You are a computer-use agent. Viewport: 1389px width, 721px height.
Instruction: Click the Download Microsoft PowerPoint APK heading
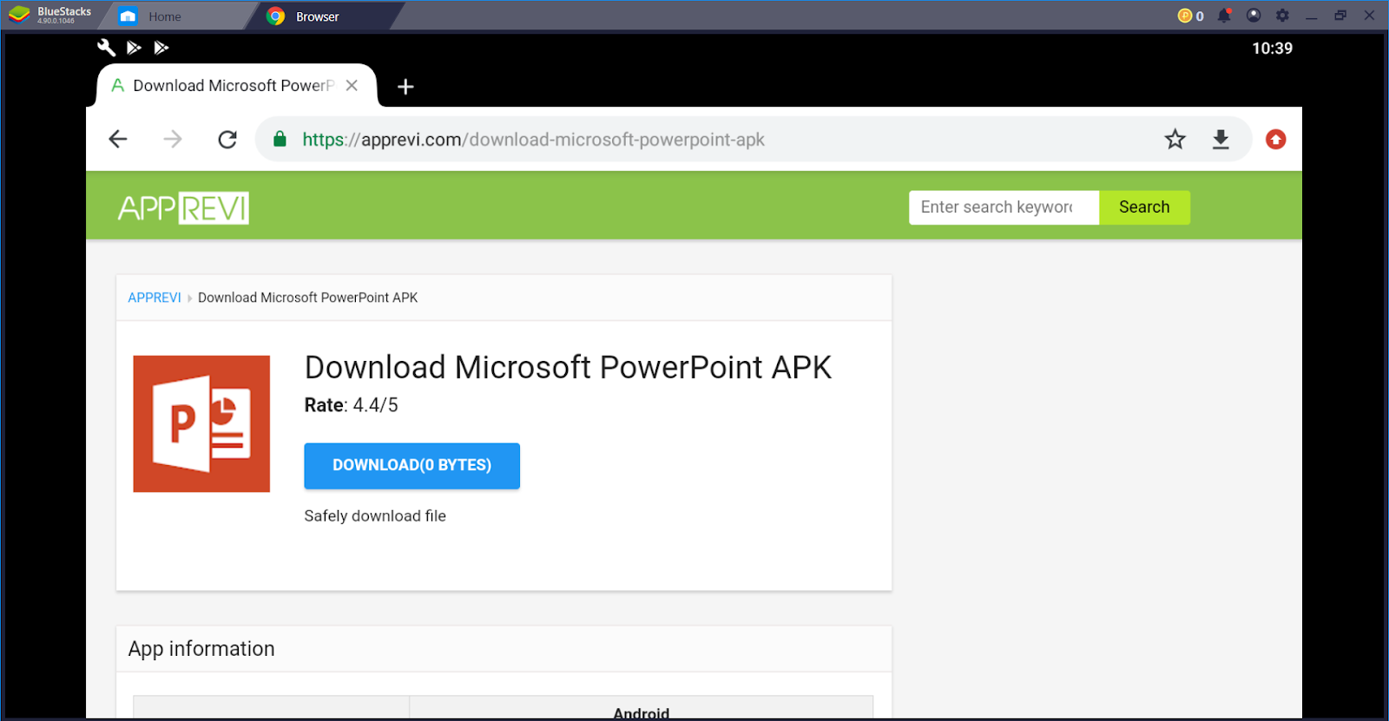(x=568, y=368)
